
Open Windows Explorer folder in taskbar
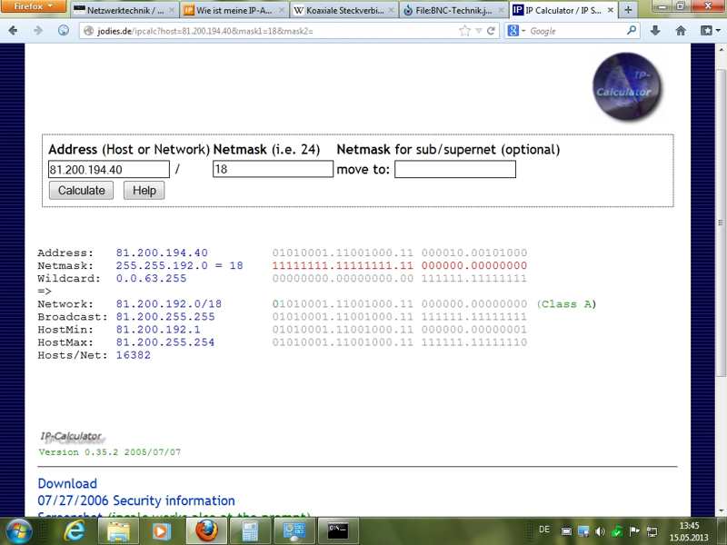click(x=118, y=531)
